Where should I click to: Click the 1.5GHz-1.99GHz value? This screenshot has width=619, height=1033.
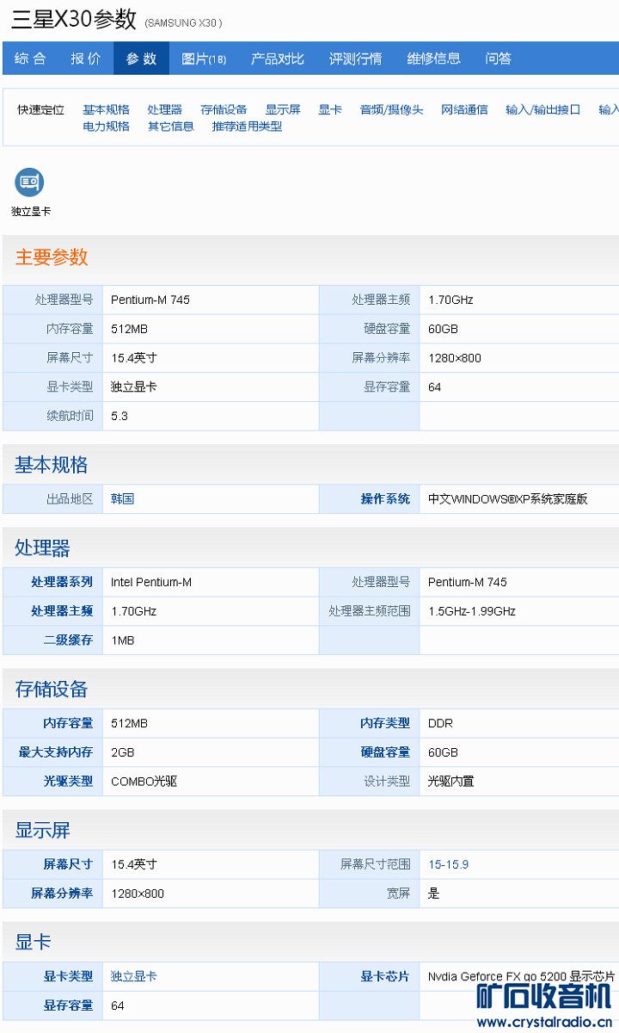pyautogui.click(x=472, y=611)
